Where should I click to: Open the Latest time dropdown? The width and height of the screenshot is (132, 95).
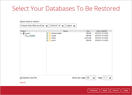[x=71, y=26]
